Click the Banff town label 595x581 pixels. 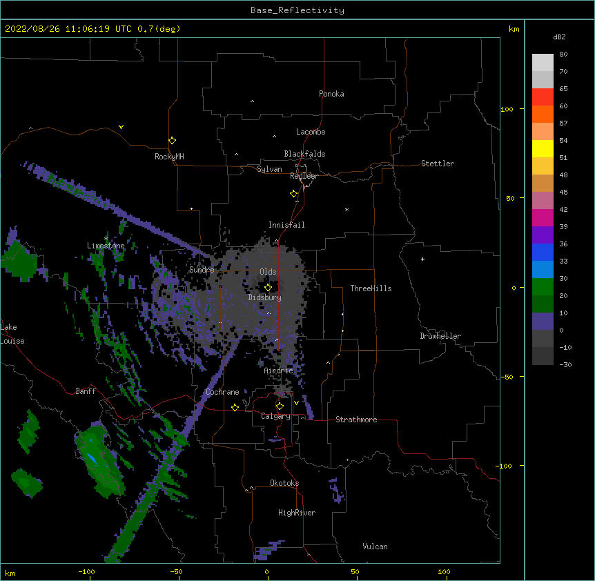tap(86, 391)
